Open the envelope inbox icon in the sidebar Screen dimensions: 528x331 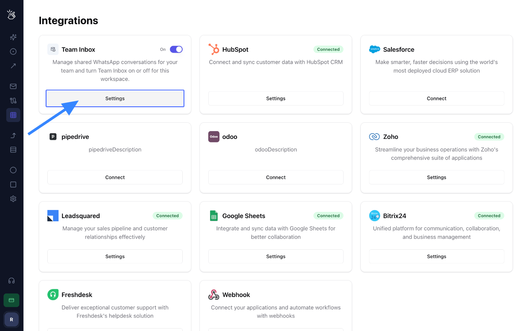point(13,86)
